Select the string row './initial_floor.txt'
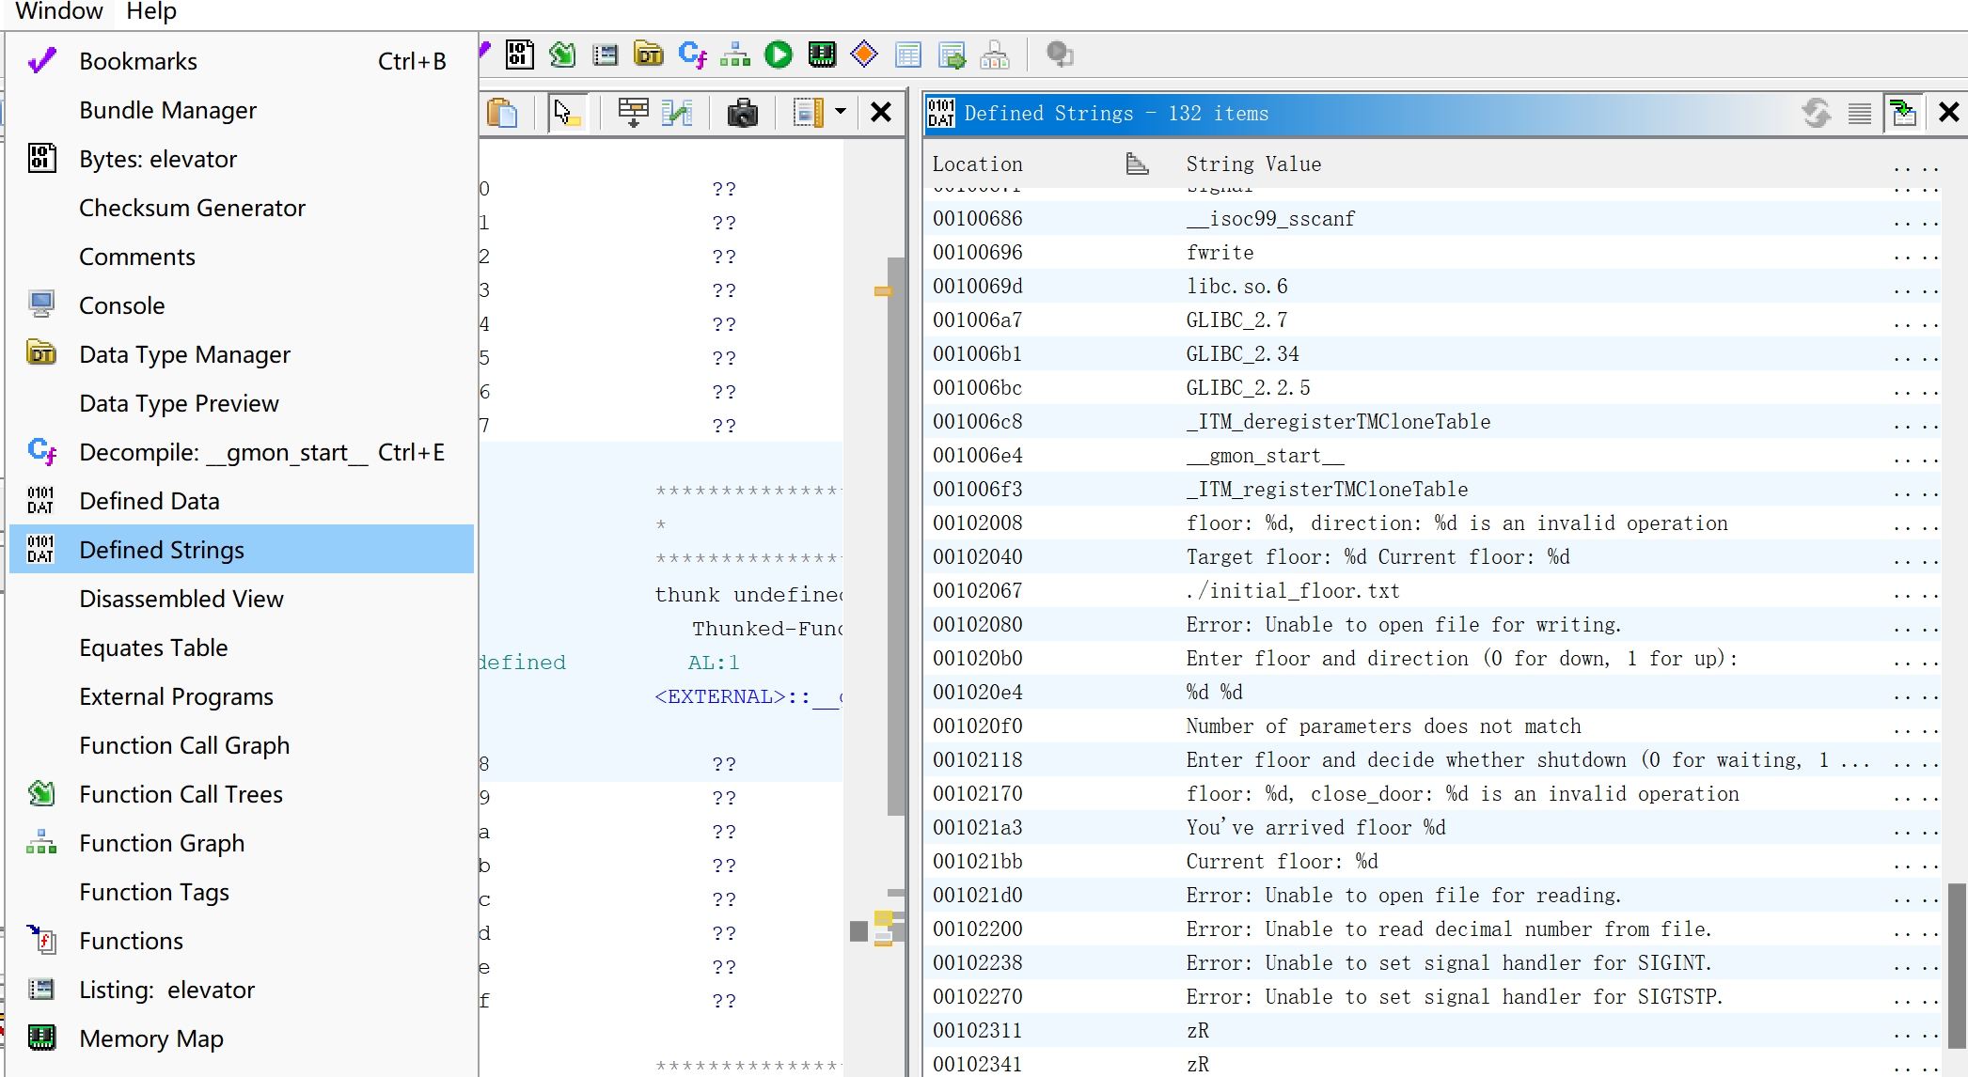Image resolution: width=1968 pixels, height=1077 pixels. (1433, 591)
